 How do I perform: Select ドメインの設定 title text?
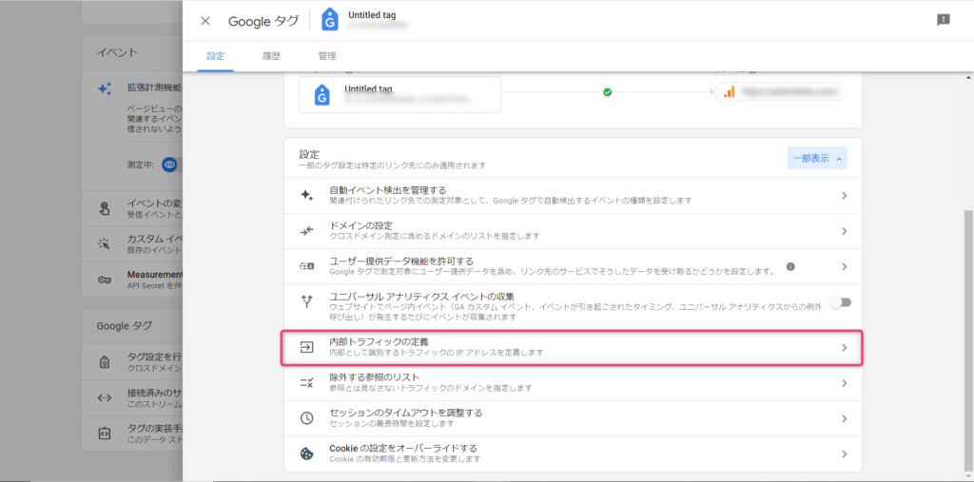click(360, 225)
